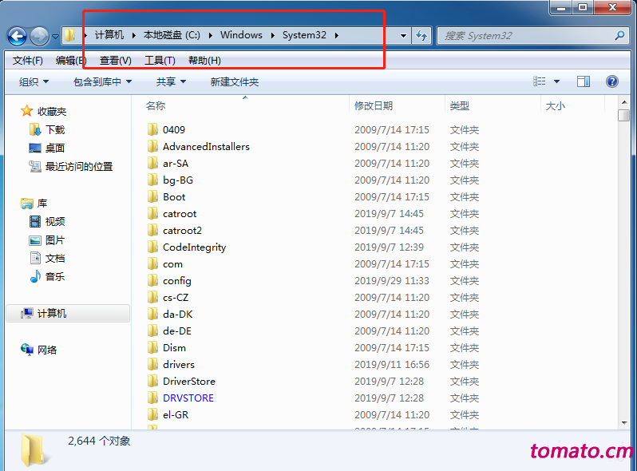Select the CodeIntegrity folder icon
The width and height of the screenshot is (637, 471).
[152, 247]
